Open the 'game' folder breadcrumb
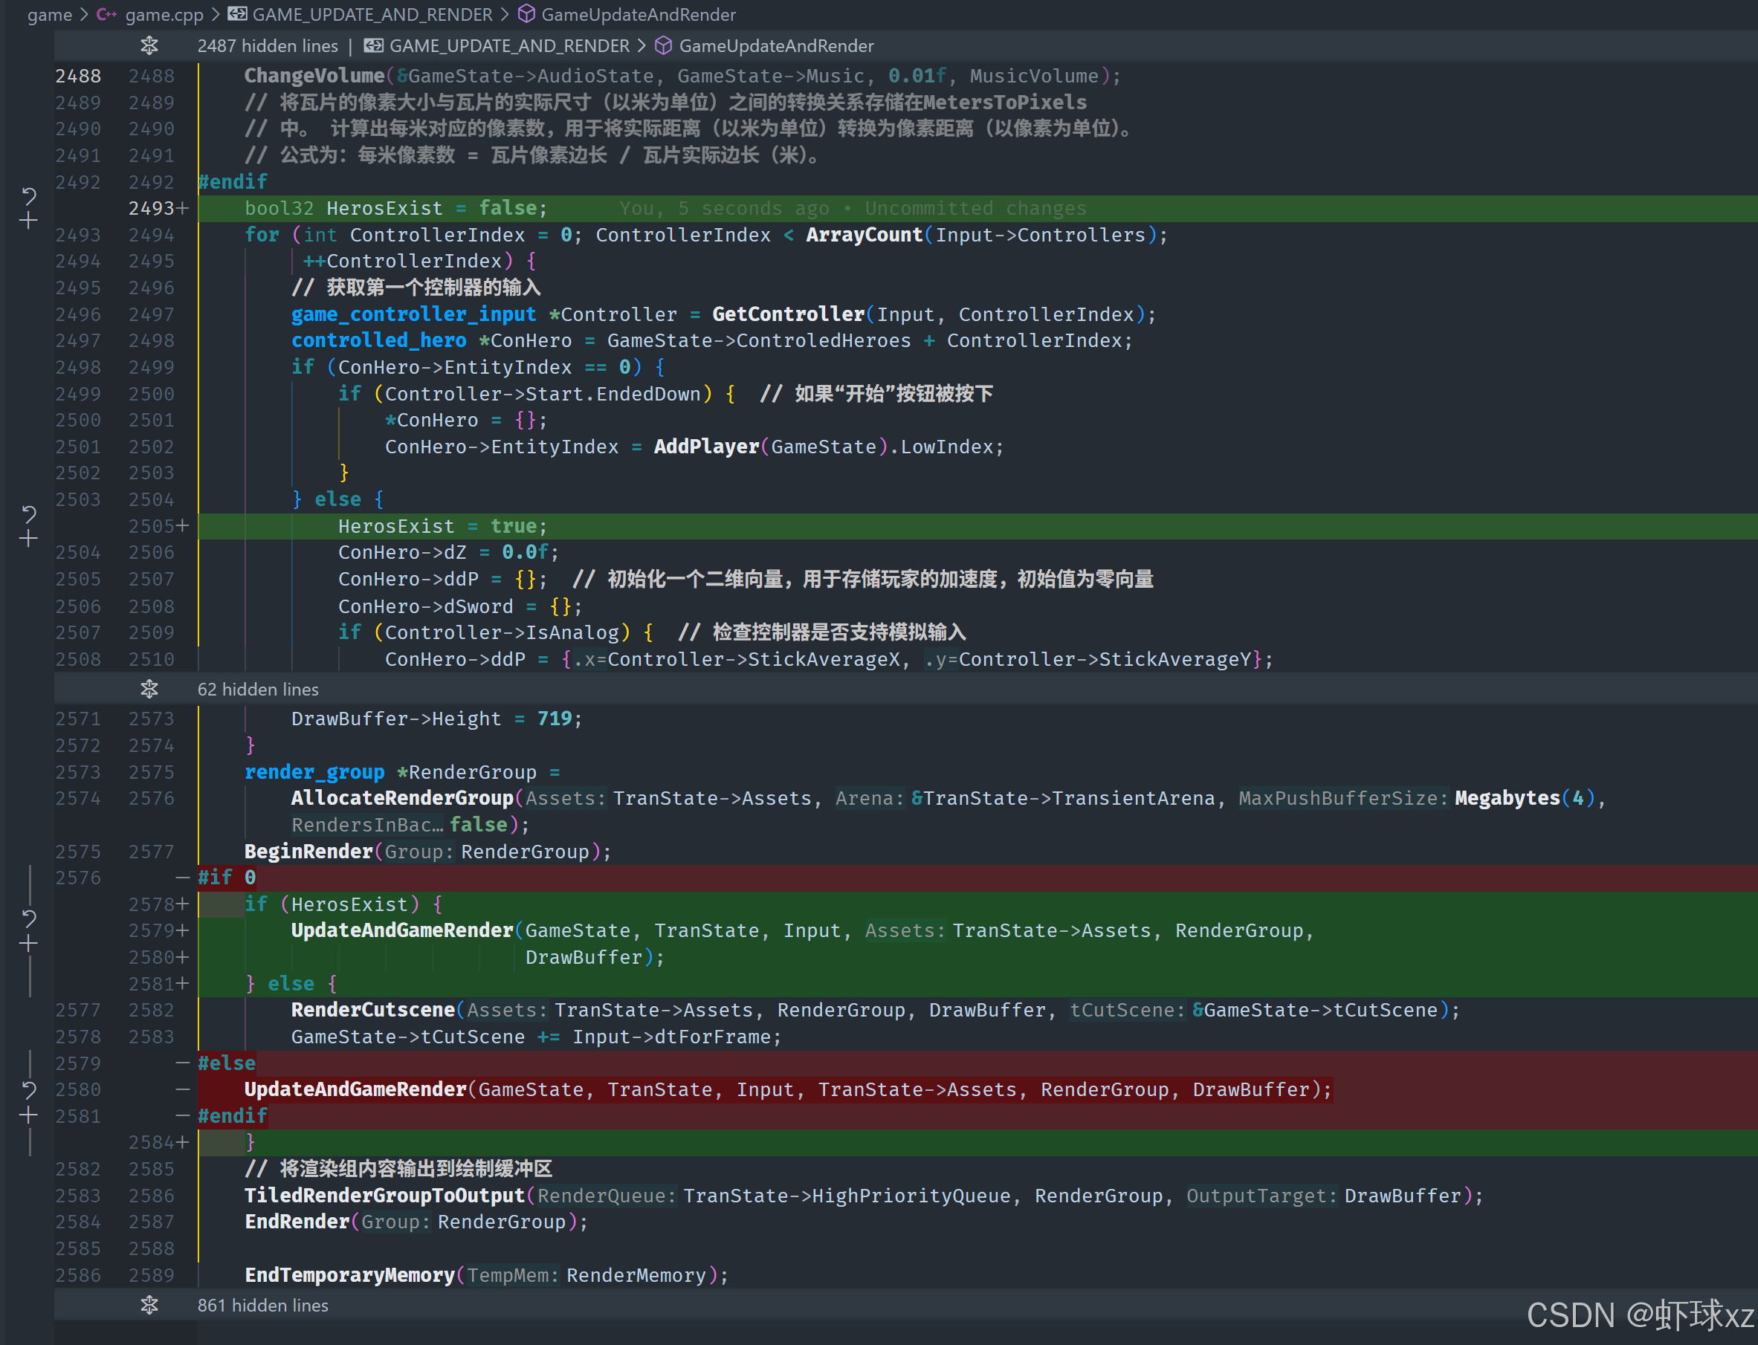The image size is (1758, 1345). pos(49,14)
